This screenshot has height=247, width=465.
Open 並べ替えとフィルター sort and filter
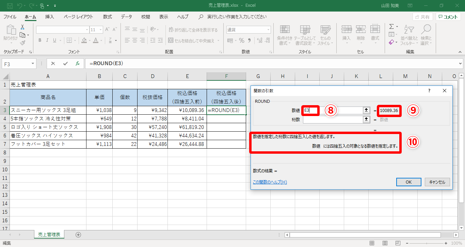coord(409,35)
